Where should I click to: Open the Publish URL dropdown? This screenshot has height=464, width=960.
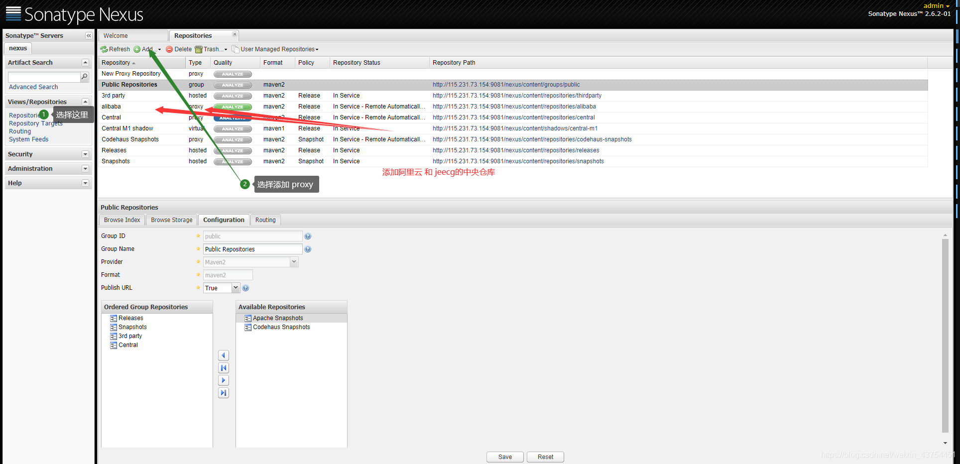tap(236, 288)
